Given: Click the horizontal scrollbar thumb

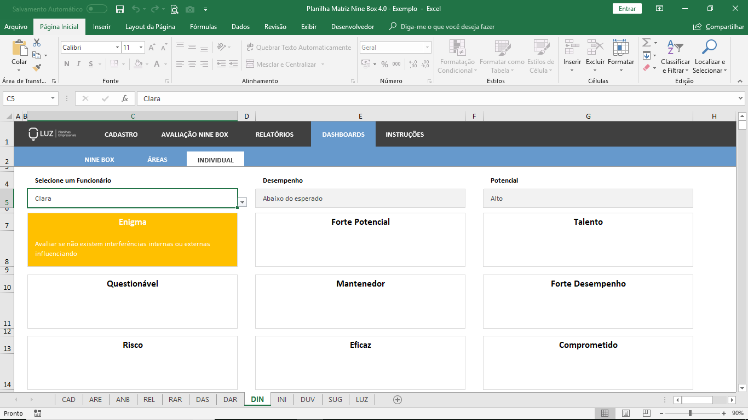Looking at the screenshot, I should pyautogui.click(x=697, y=400).
